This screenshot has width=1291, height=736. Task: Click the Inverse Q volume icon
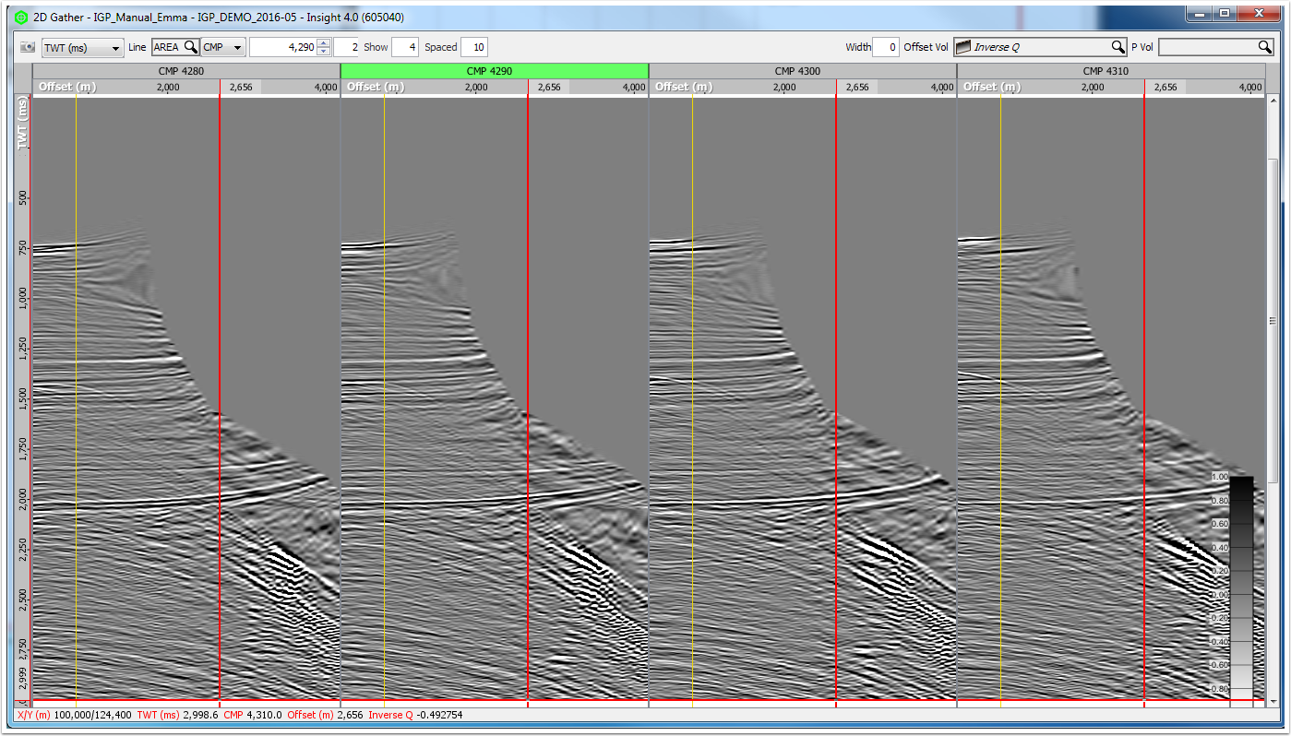(962, 47)
